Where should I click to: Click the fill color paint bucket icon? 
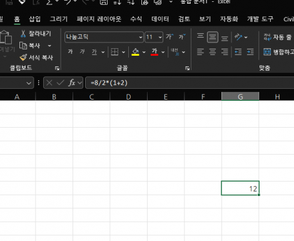click(135, 52)
